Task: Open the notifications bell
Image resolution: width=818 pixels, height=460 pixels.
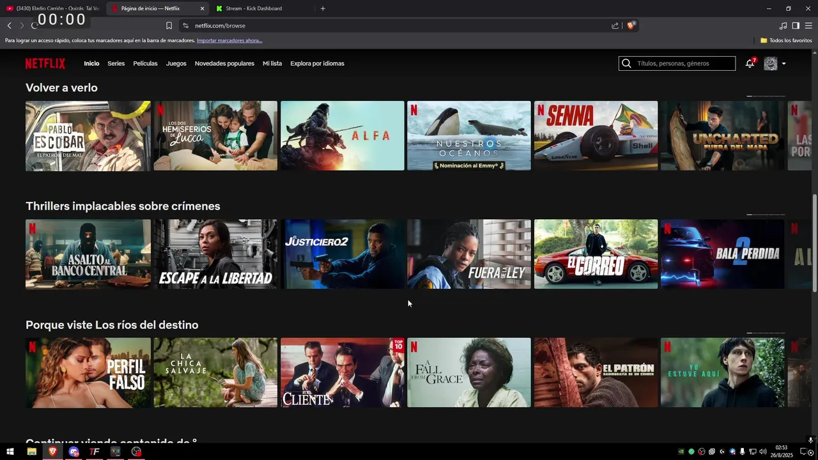Action: [750, 63]
